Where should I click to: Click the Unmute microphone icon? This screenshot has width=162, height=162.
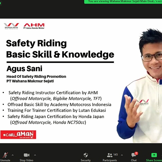tap(5, 155)
